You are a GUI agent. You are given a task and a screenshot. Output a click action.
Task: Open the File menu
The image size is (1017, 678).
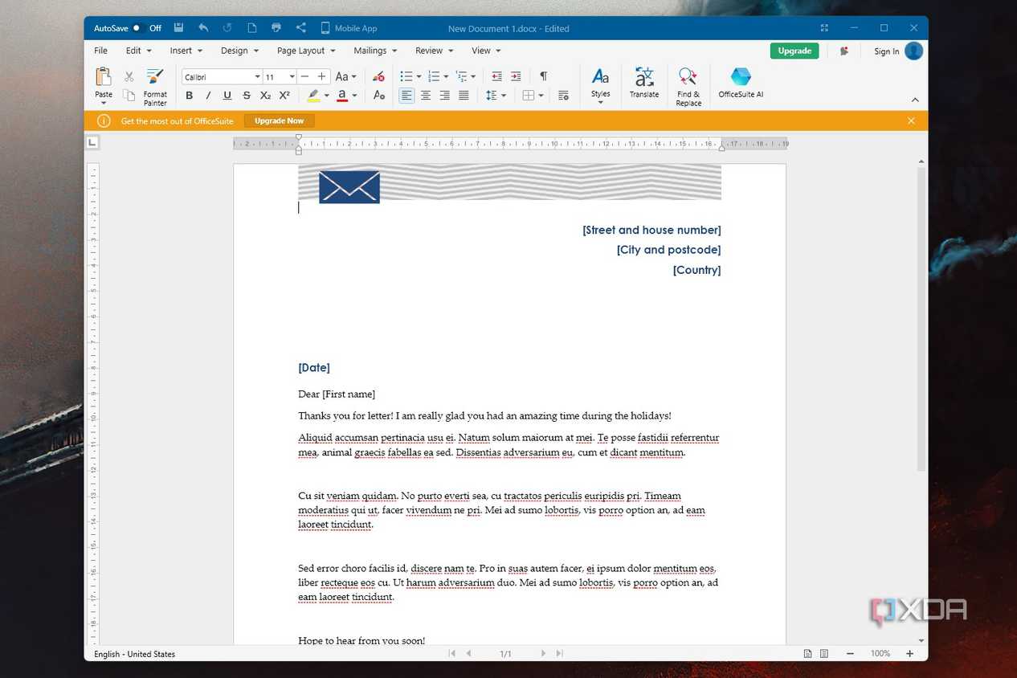100,51
